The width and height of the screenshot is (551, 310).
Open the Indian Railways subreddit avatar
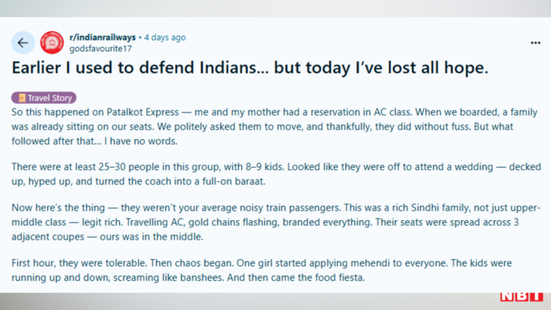tap(52, 42)
